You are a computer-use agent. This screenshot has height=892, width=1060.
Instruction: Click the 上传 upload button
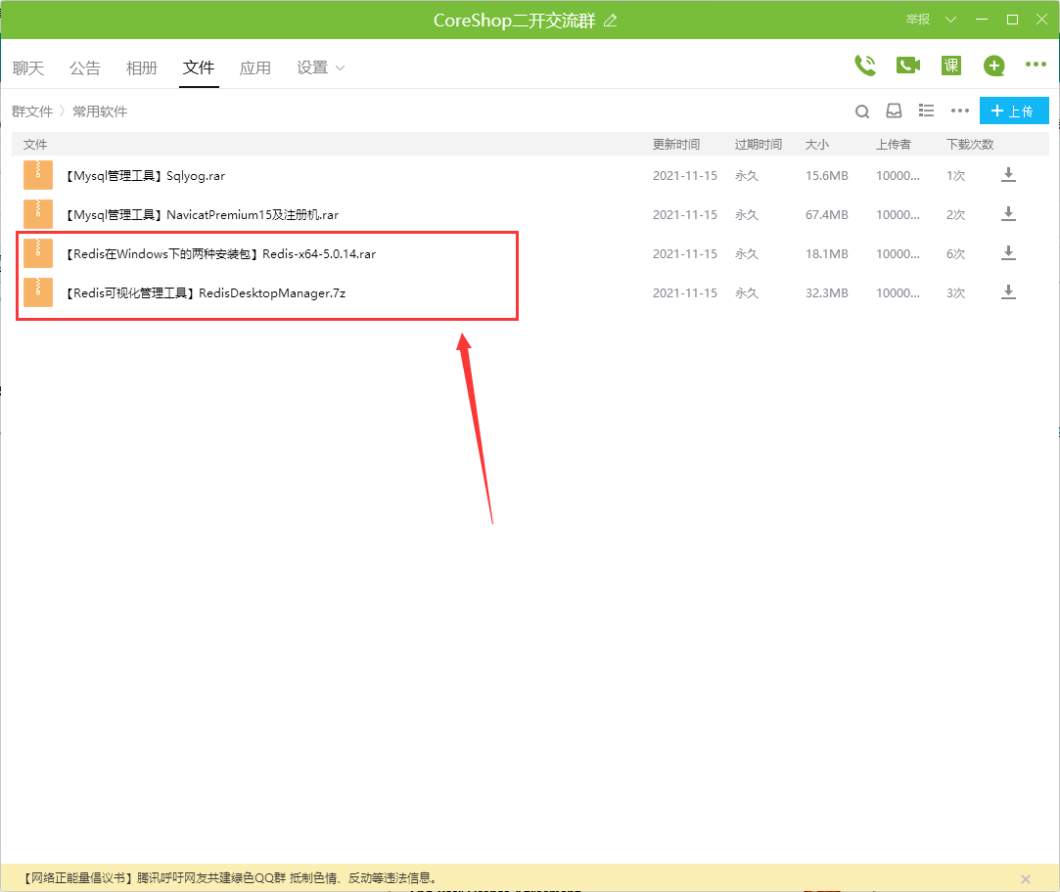[x=1013, y=111]
